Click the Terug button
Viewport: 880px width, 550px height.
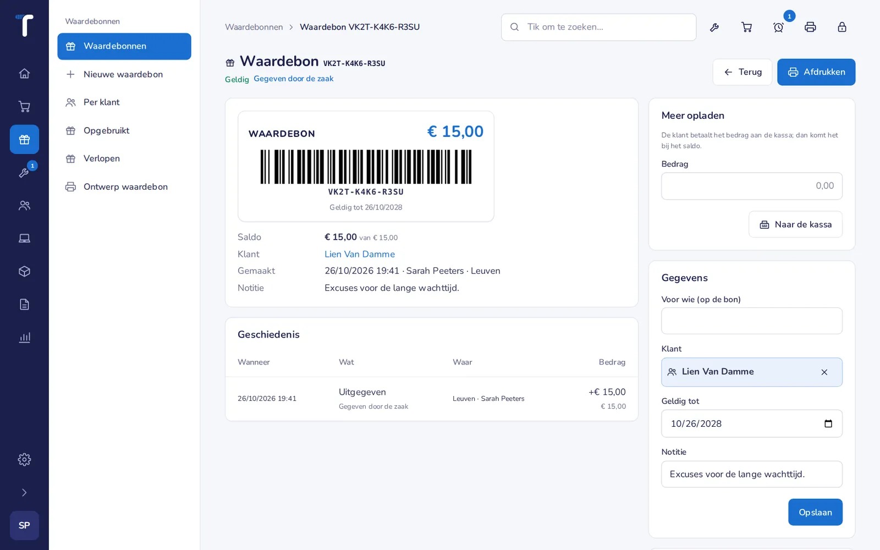743,72
